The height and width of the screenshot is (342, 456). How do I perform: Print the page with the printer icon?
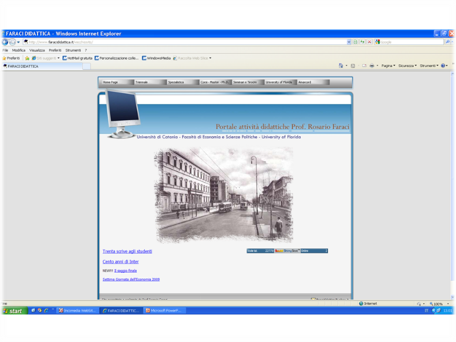tap(372, 66)
